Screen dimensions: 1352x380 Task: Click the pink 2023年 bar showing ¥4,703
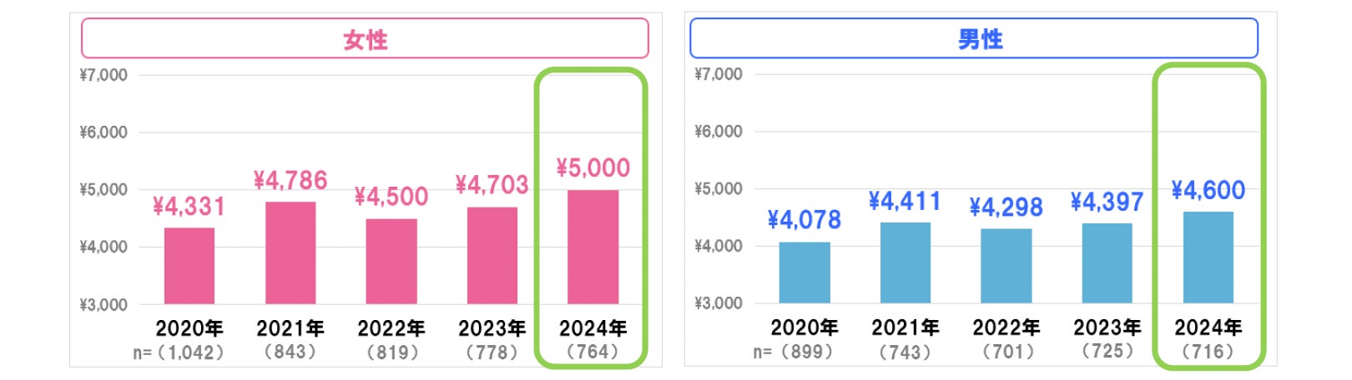pos(492,255)
